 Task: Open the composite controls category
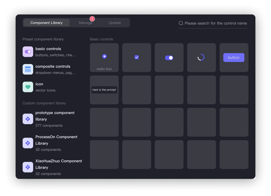(53, 69)
